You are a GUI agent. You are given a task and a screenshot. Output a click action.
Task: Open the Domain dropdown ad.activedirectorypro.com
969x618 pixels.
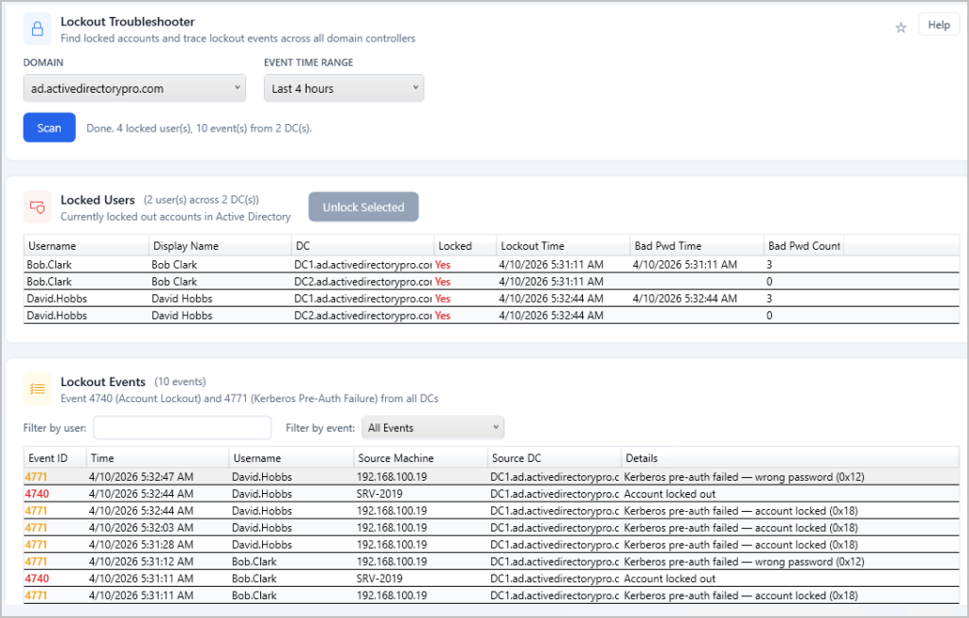(x=134, y=88)
